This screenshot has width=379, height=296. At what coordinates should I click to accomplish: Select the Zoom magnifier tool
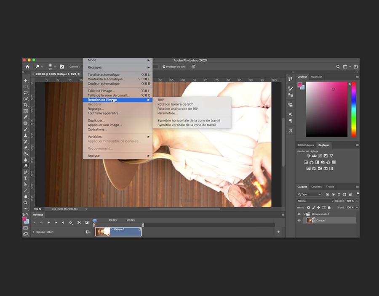coord(26,202)
